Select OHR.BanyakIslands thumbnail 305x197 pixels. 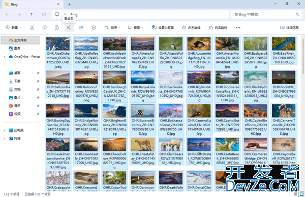coord(142,77)
